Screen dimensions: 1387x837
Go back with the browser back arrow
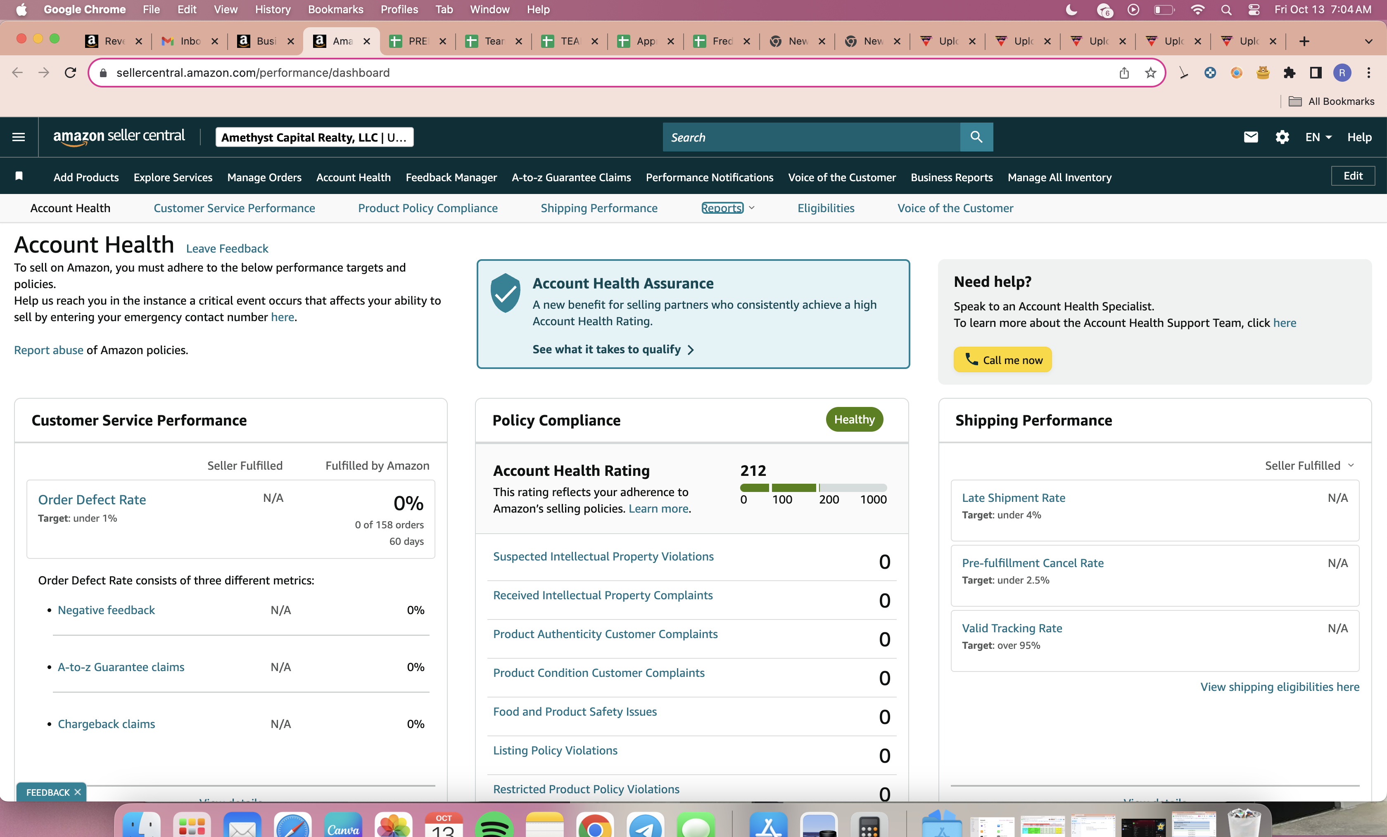click(x=17, y=73)
